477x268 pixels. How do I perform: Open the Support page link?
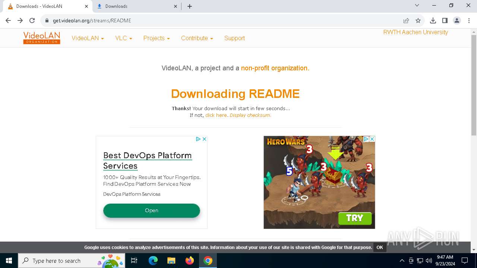click(x=234, y=38)
